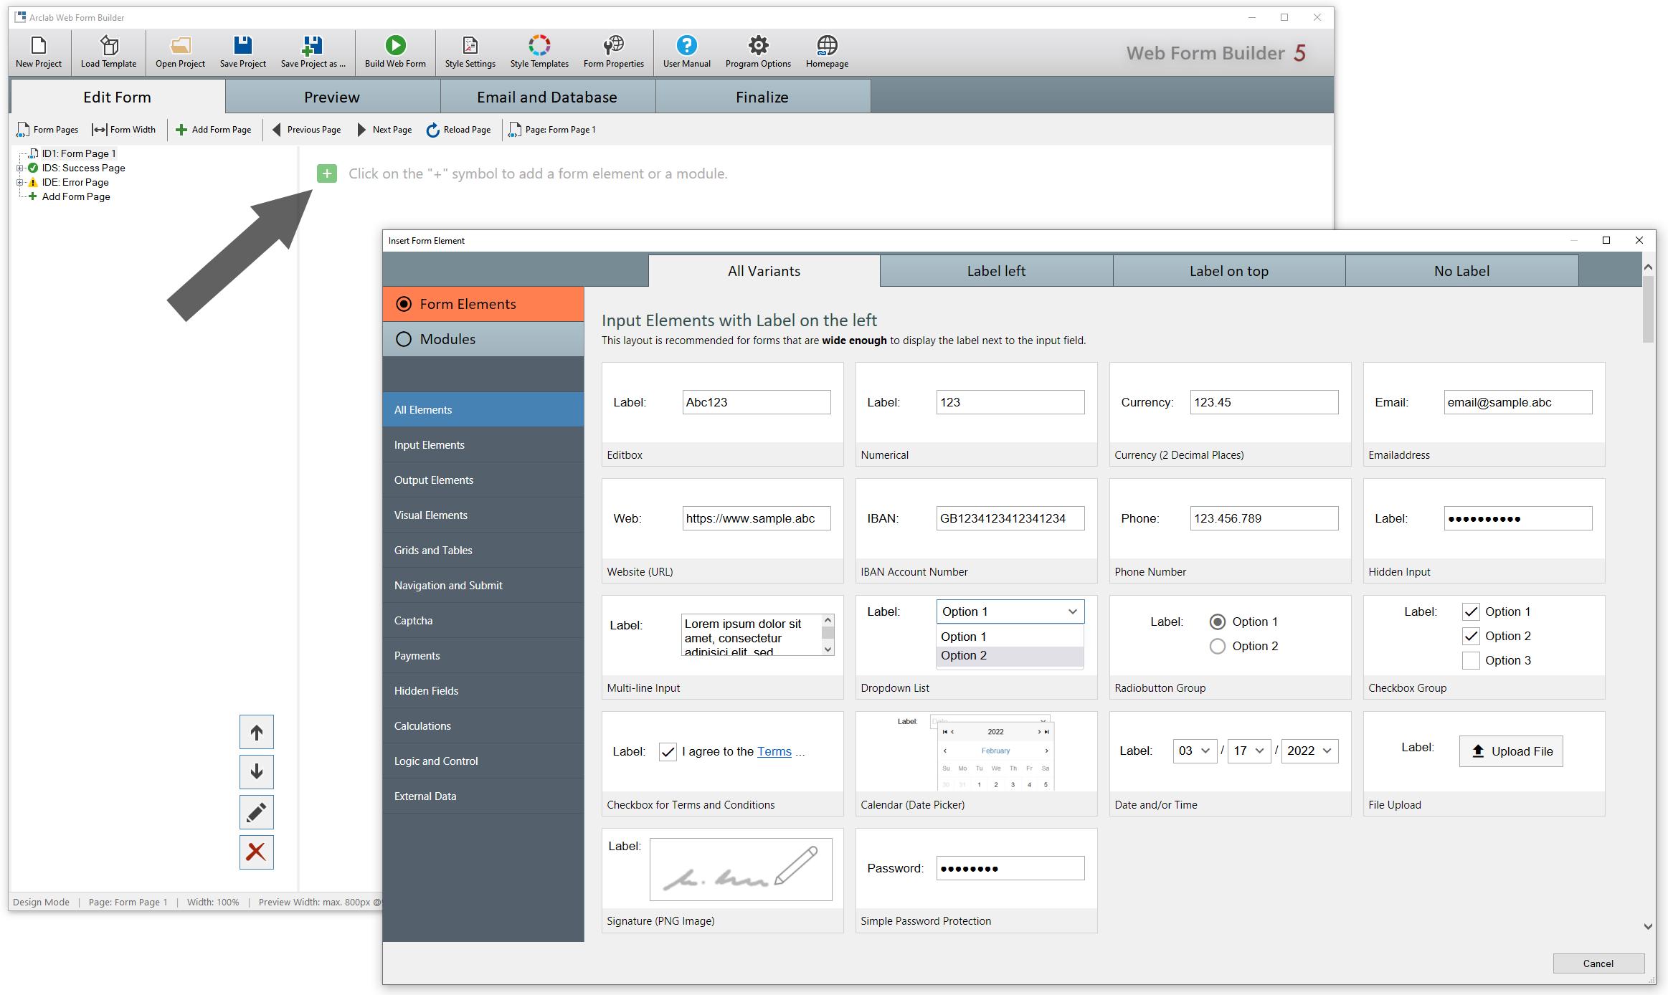Viewport: 1668px width, 995px height.
Task: Open Form Properties
Action: pyautogui.click(x=613, y=52)
